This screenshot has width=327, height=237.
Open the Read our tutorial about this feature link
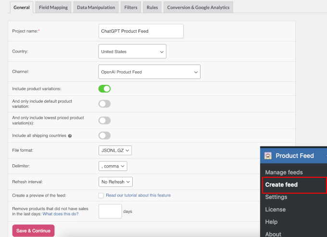pos(138,196)
